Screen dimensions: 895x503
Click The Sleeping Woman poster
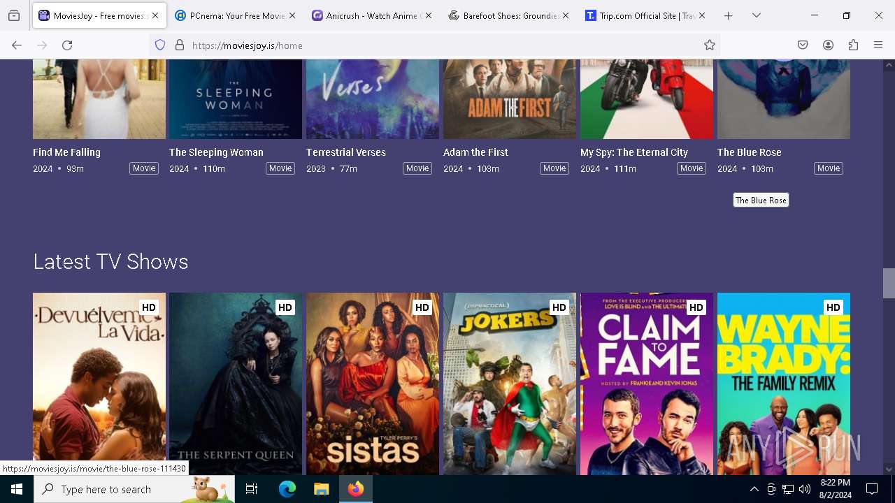[236, 99]
